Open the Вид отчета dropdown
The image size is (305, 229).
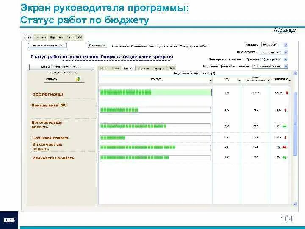[286, 52]
